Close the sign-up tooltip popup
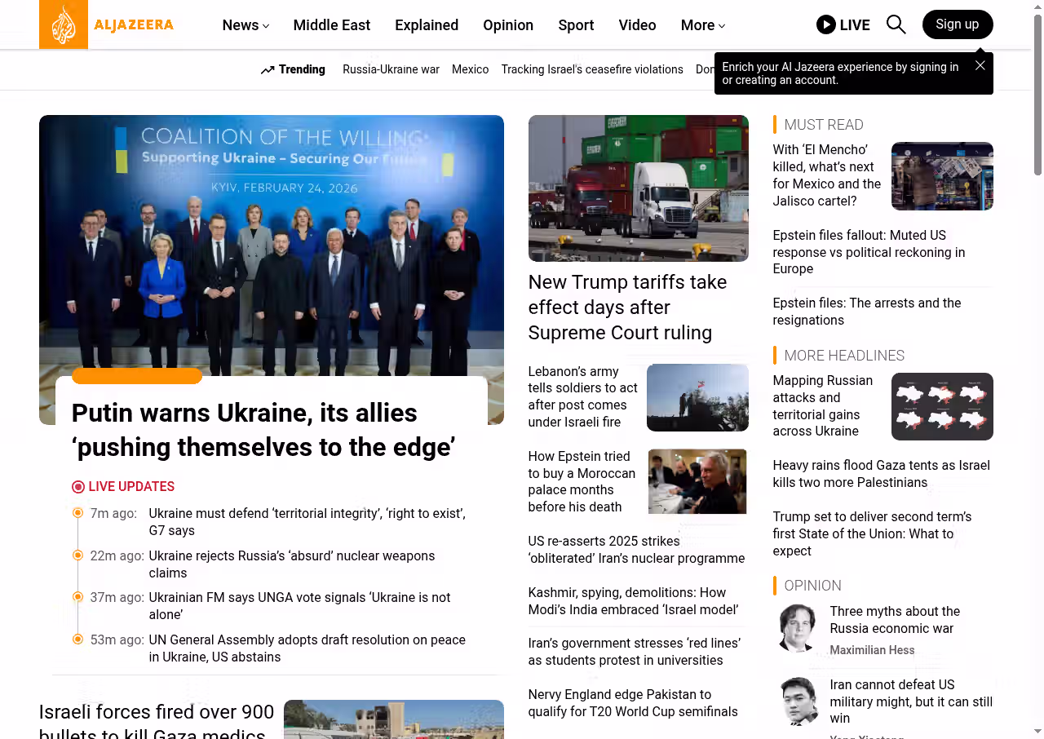 [x=980, y=65]
